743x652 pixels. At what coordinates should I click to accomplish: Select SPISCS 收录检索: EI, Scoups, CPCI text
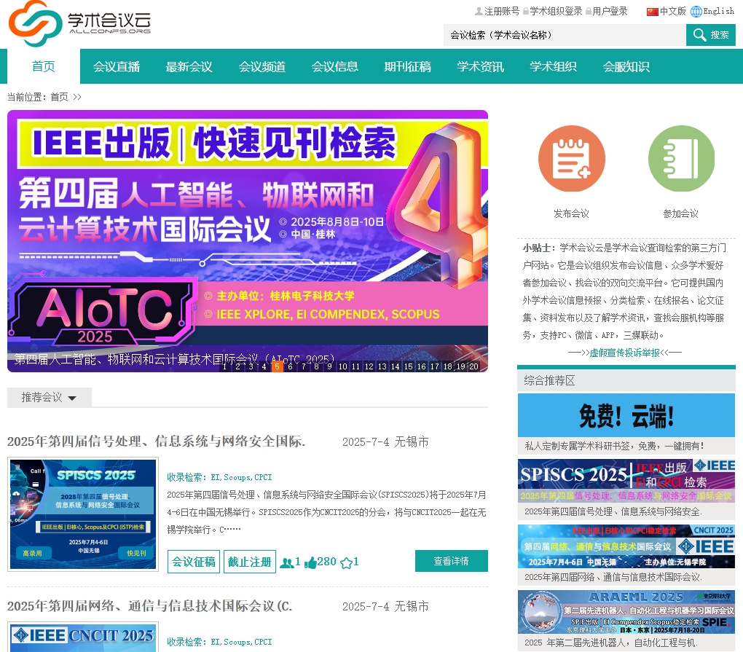coord(219,477)
